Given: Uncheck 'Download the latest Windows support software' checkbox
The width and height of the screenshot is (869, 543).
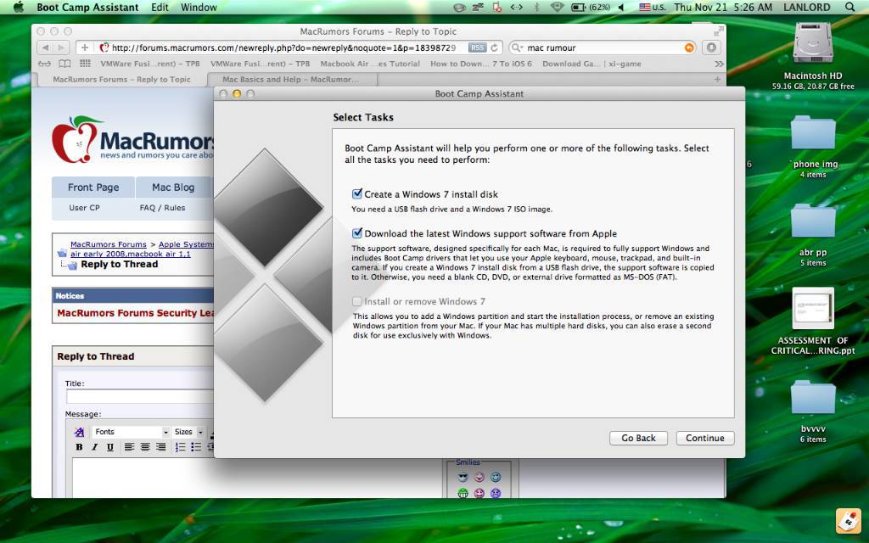Looking at the screenshot, I should (x=357, y=233).
